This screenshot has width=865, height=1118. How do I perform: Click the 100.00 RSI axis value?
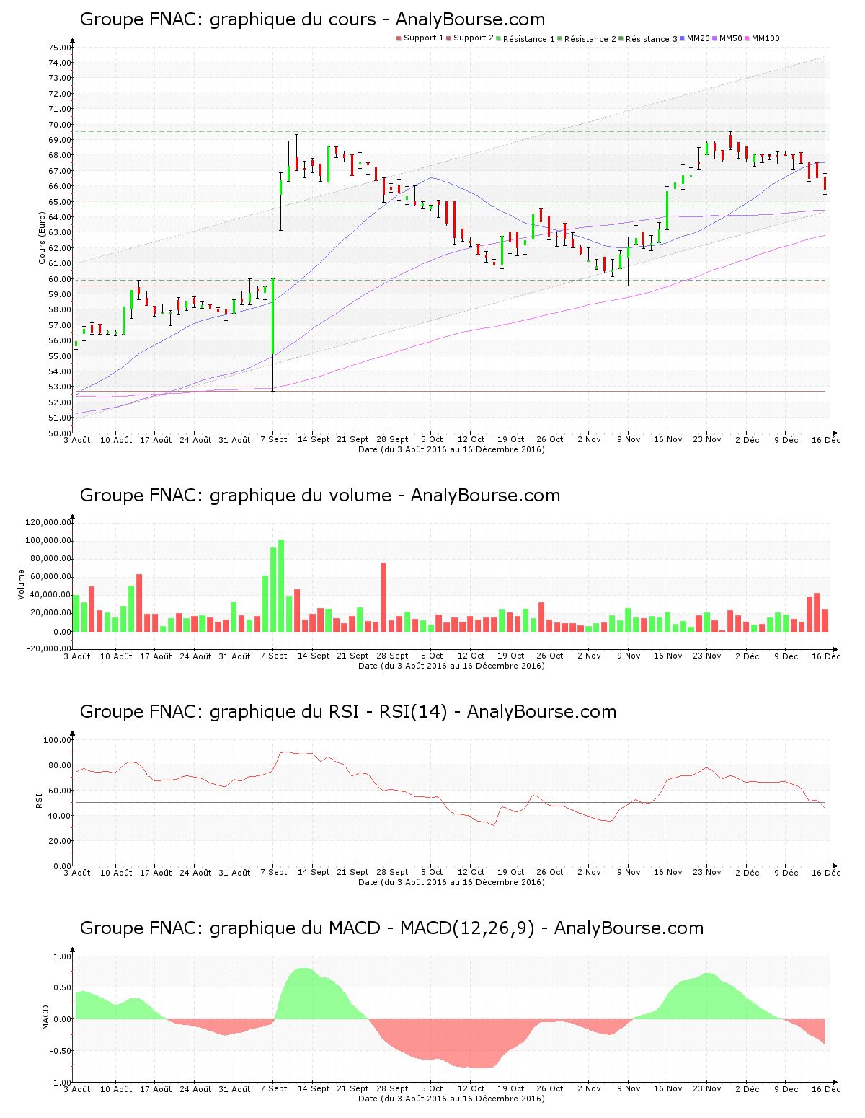point(58,740)
